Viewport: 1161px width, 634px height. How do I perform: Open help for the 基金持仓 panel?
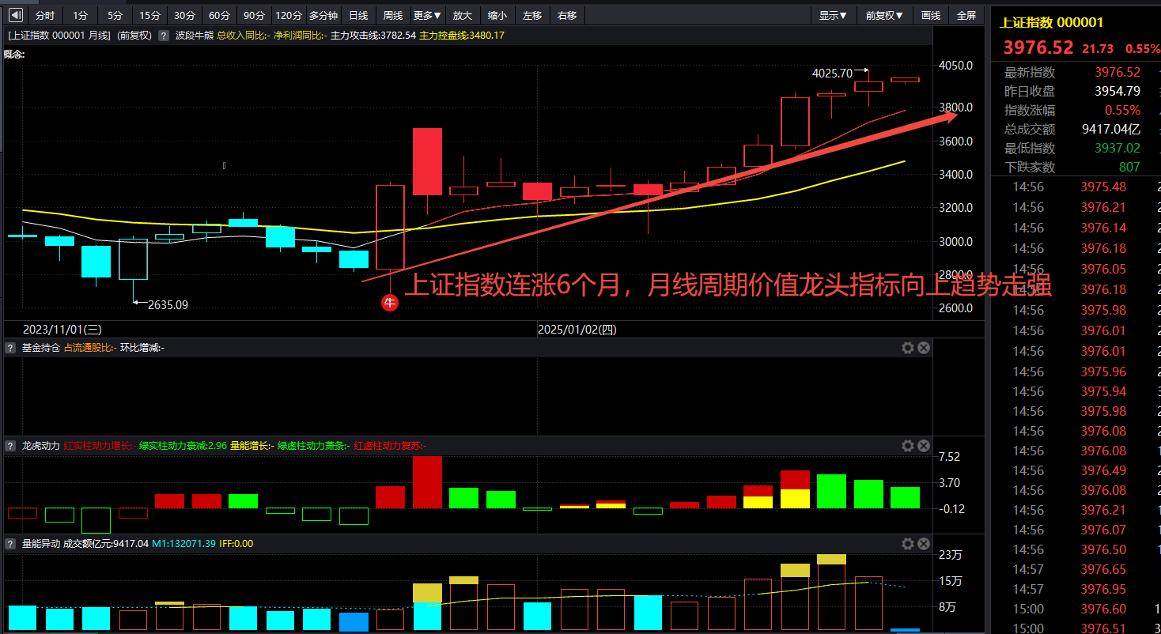tap(10, 348)
